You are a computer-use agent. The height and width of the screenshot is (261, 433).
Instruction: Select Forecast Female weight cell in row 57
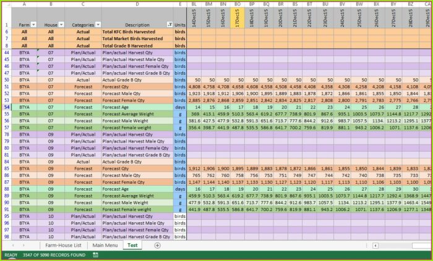[x=137, y=128]
